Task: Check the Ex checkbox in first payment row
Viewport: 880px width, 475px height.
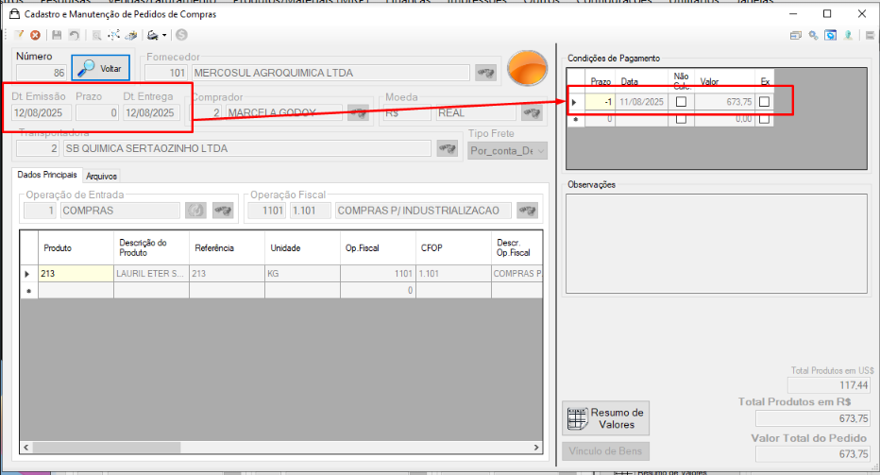Action: (x=764, y=102)
